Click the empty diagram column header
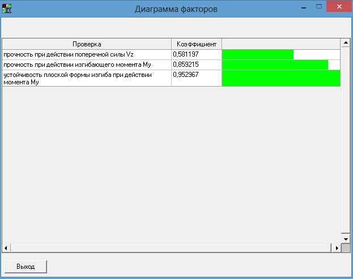The width and height of the screenshot is (353, 279). 280,44
